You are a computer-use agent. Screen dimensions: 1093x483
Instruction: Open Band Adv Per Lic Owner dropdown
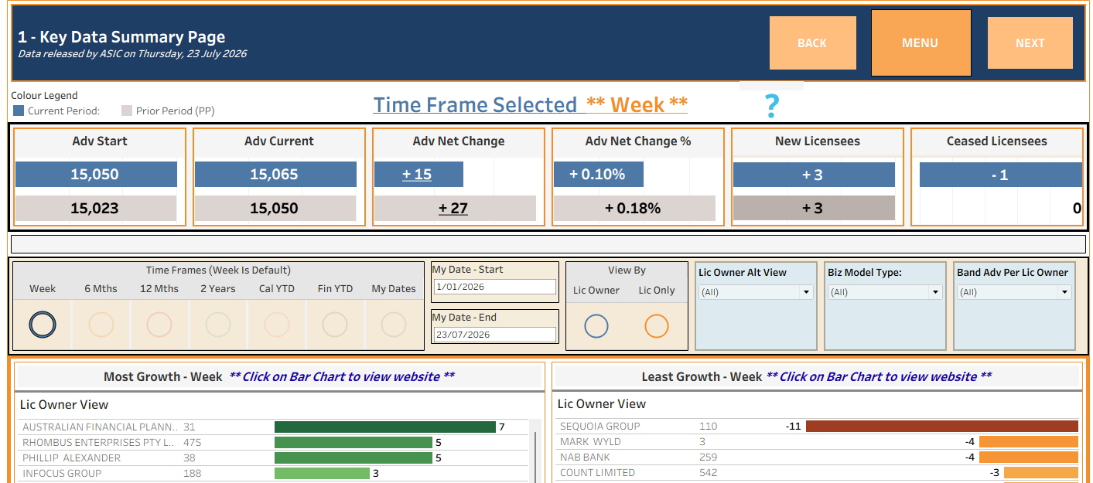pyautogui.click(x=1014, y=292)
